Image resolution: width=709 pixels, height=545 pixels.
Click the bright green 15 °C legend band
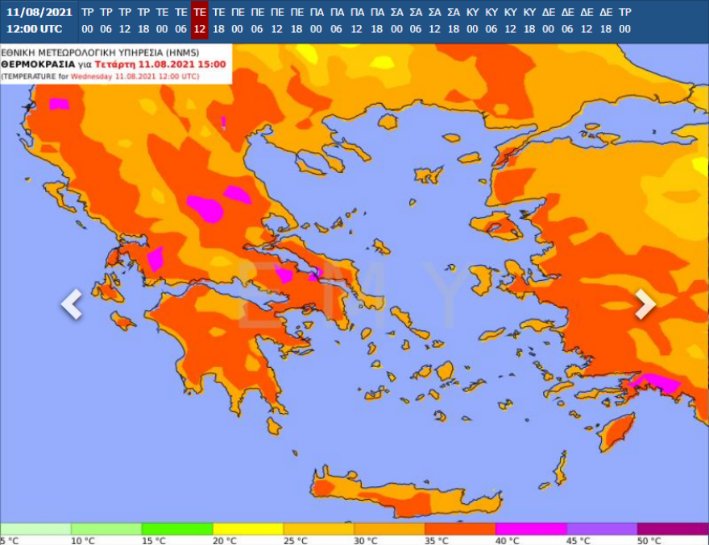click(x=176, y=529)
